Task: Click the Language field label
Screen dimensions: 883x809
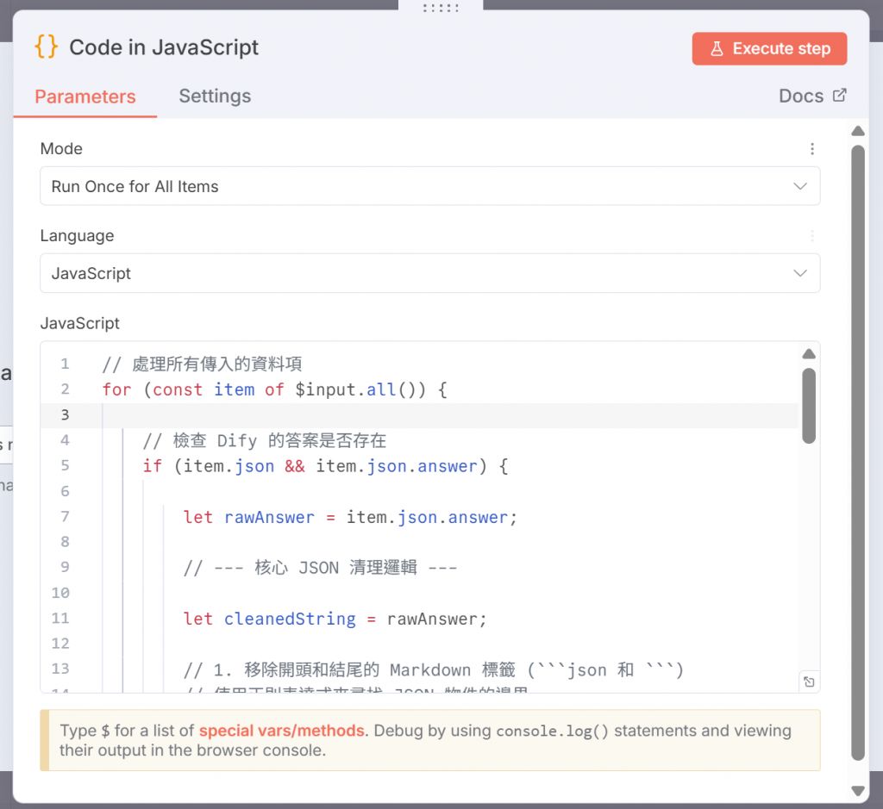Action: (x=77, y=236)
